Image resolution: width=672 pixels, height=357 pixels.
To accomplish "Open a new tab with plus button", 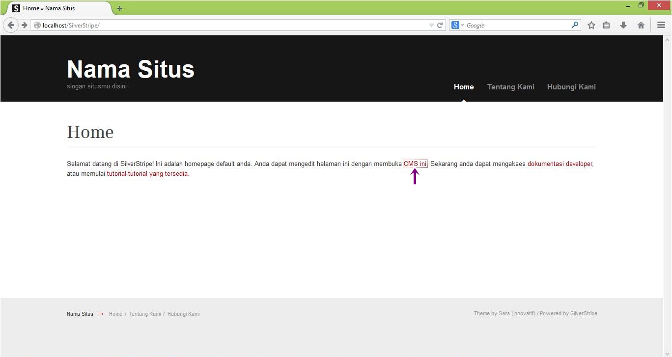I will (x=120, y=8).
